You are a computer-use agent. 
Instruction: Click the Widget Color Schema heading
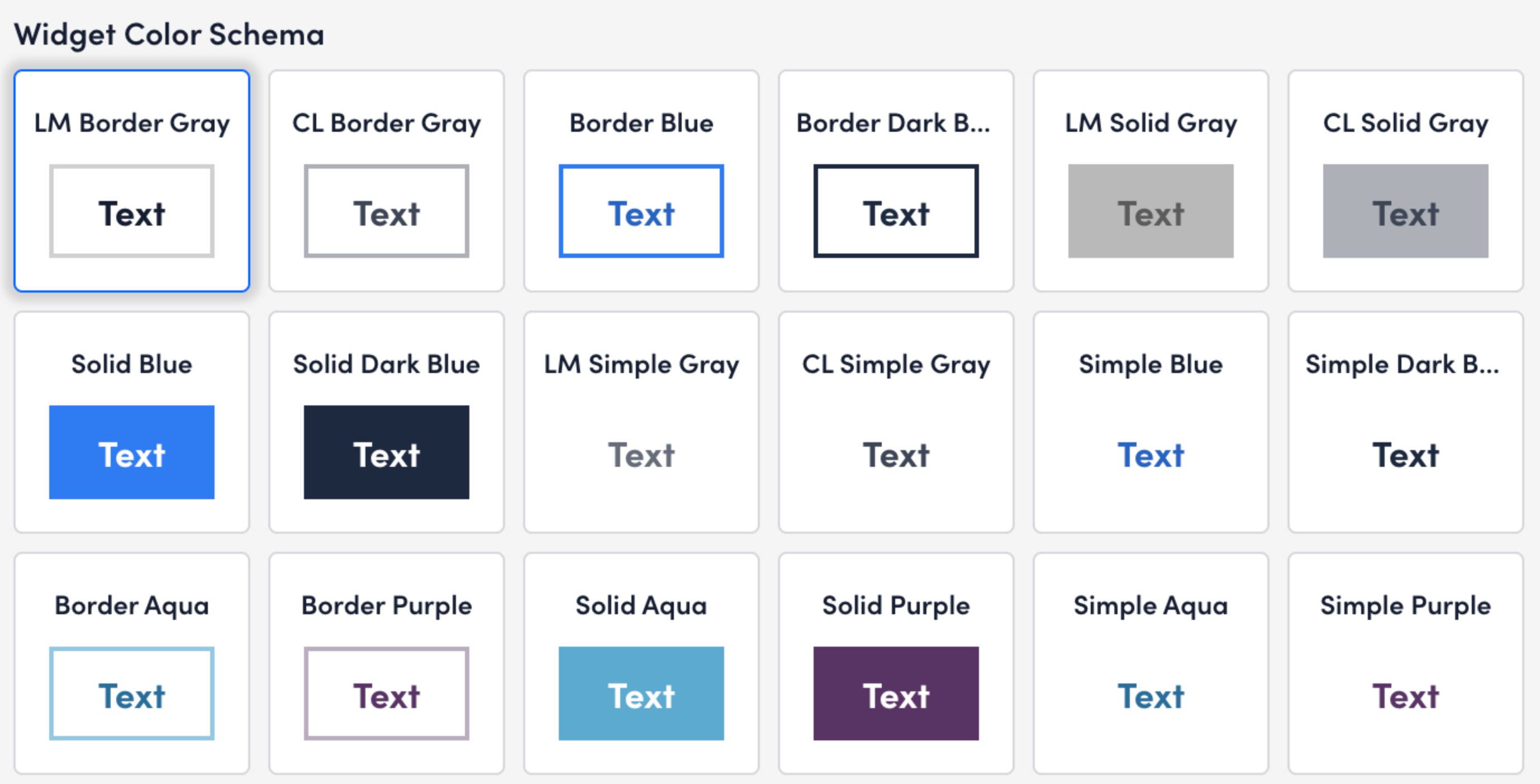click(x=171, y=35)
